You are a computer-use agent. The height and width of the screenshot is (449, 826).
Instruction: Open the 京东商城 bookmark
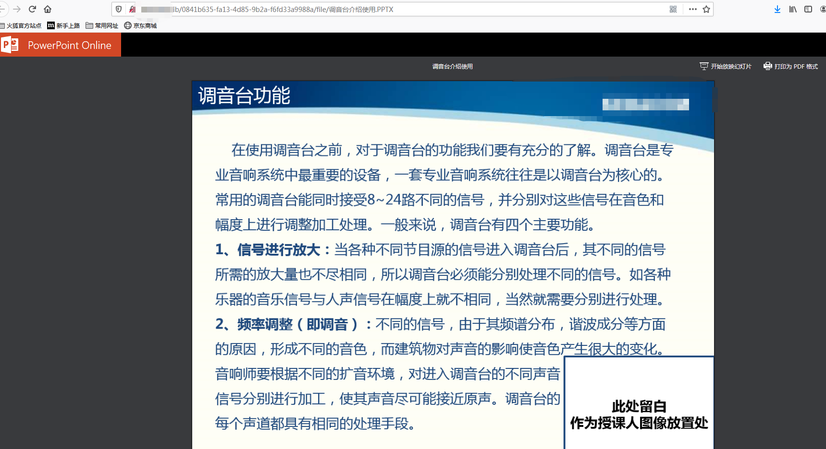(x=140, y=26)
